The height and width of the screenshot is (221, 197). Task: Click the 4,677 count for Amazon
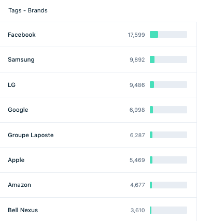[137, 185]
